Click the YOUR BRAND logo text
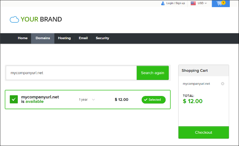Image resolution: width=239 pixels, height=146 pixels. coord(41,19)
